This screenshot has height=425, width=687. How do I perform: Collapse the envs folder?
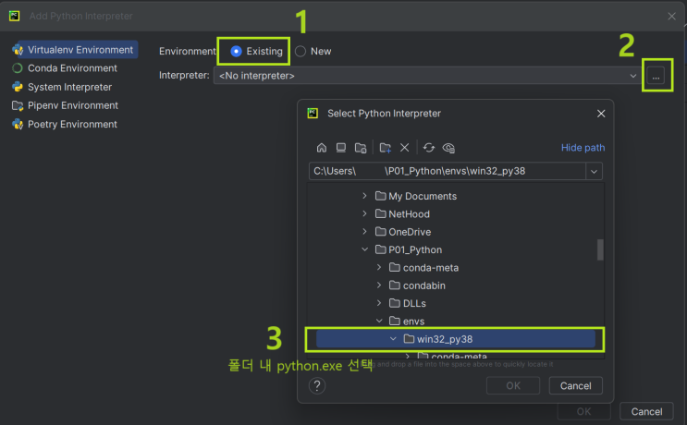click(x=379, y=322)
